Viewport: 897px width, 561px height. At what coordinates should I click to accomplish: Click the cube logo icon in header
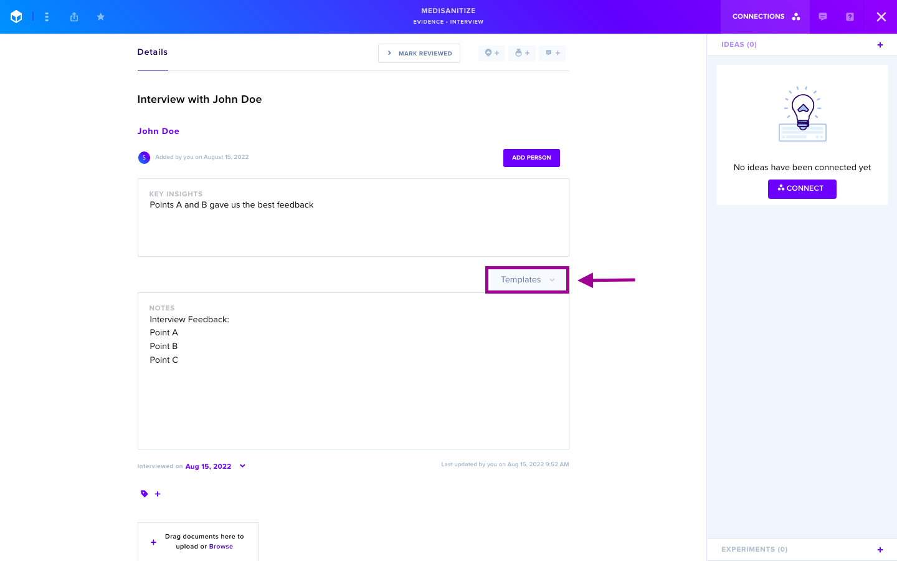coord(16,17)
